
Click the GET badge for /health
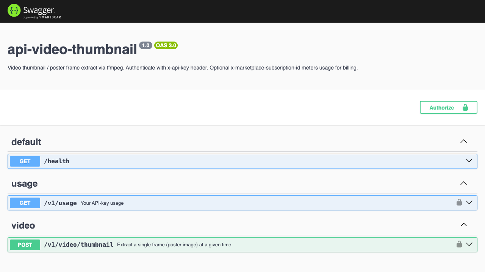pos(25,161)
